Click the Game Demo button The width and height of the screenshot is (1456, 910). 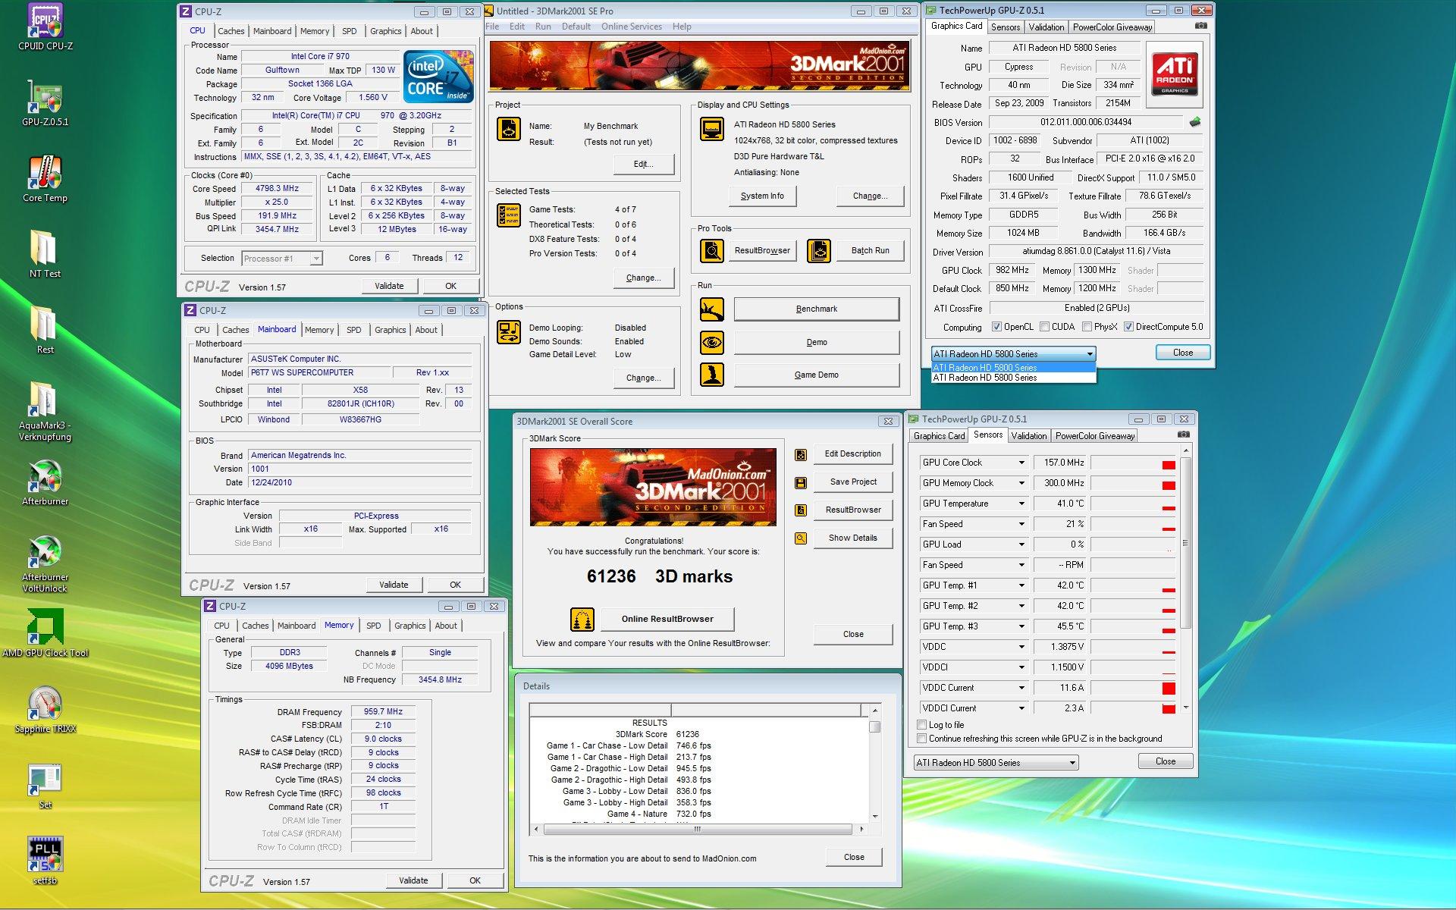coord(816,375)
